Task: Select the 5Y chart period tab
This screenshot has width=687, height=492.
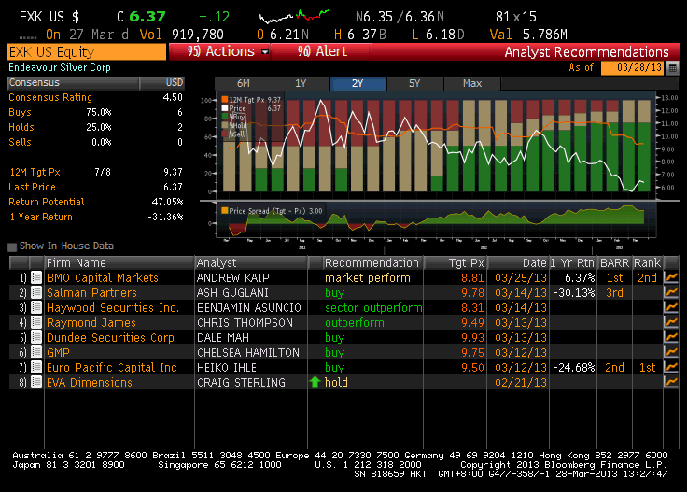Action: [414, 83]
